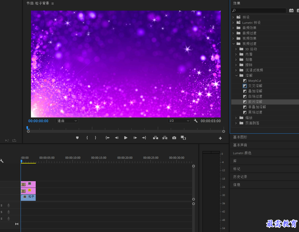Click the blue 00:00:00:00 playhead timecode
This screenshot has height=232, width=299.
click(x=38, y=121)
